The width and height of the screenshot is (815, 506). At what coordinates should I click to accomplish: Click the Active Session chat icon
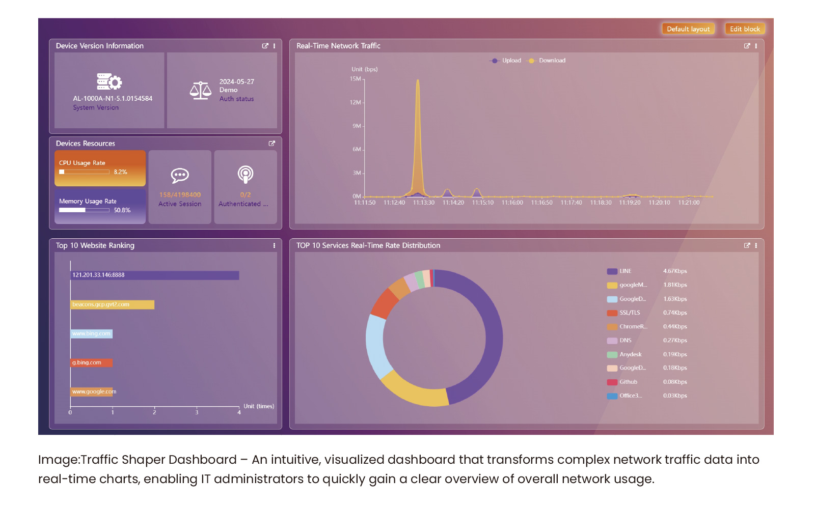180,176
